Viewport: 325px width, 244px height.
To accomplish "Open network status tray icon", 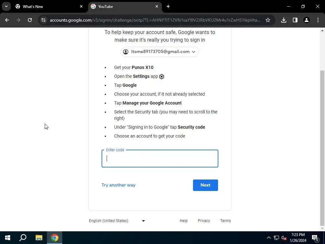I will point(276,238).
